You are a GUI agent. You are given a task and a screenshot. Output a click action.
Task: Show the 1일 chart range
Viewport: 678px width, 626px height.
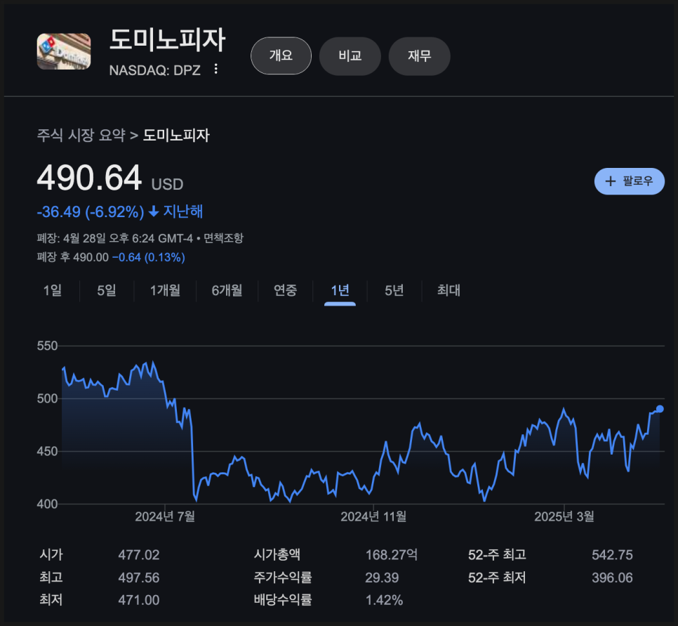click(53, 290)
